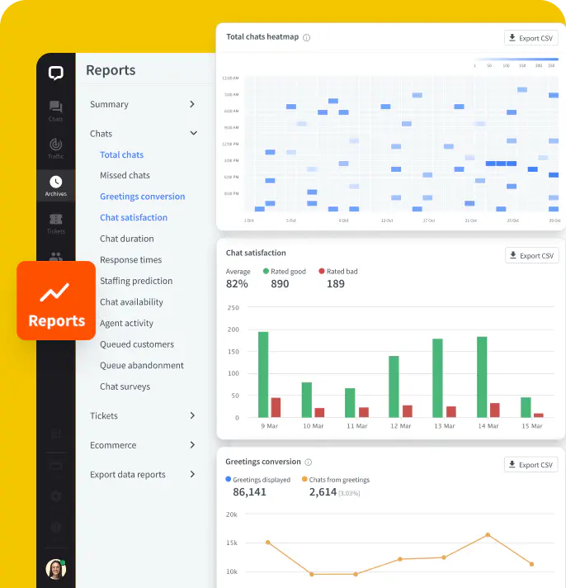Expand the Tickets section chevron
This screenshot has width=566, height=588.
pos(192,415)
